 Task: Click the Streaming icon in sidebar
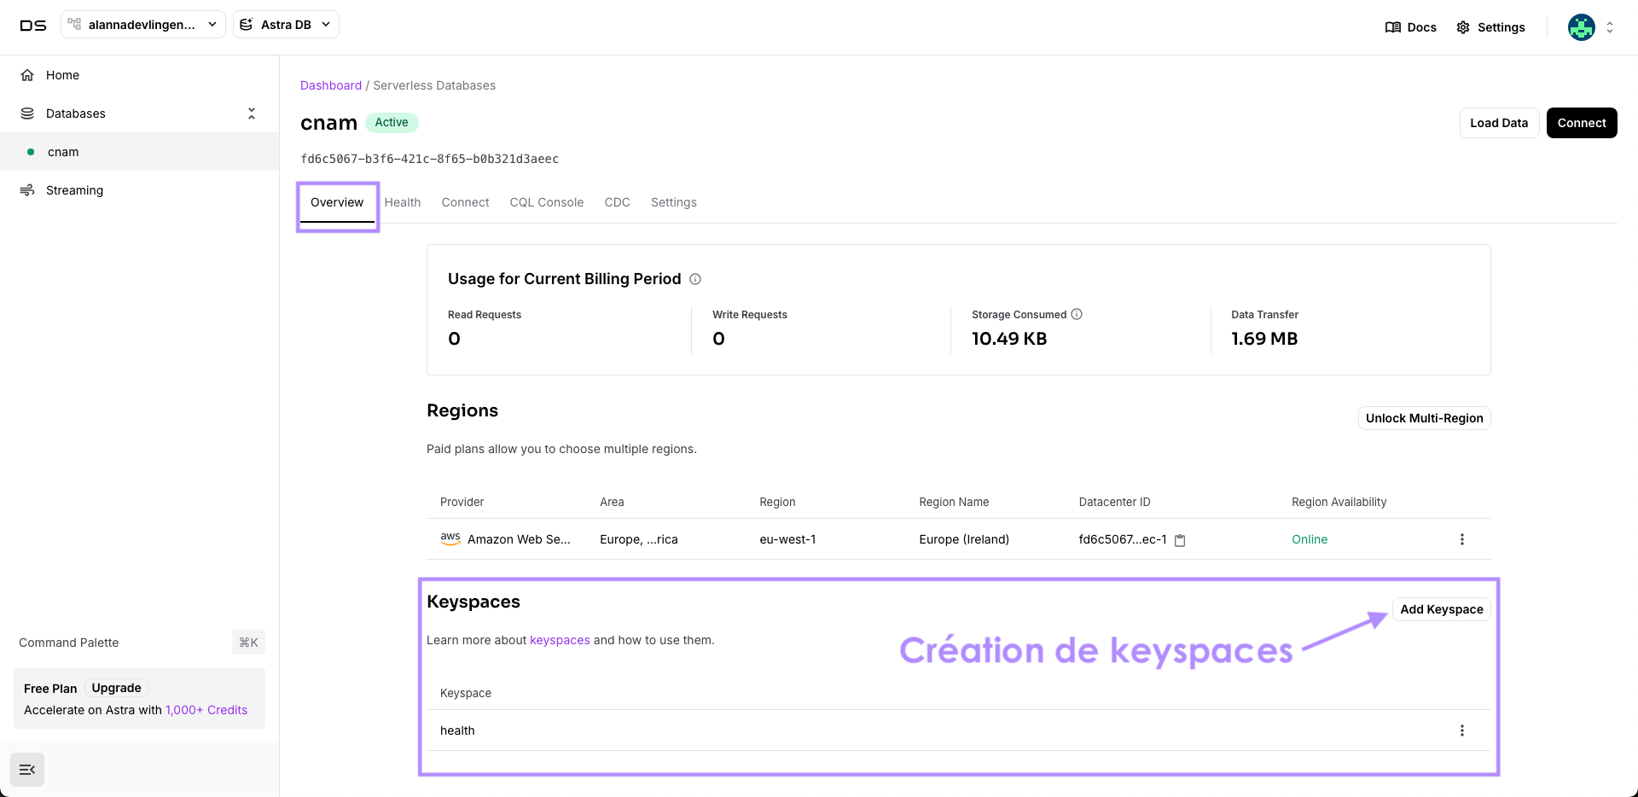pos(27,189)
